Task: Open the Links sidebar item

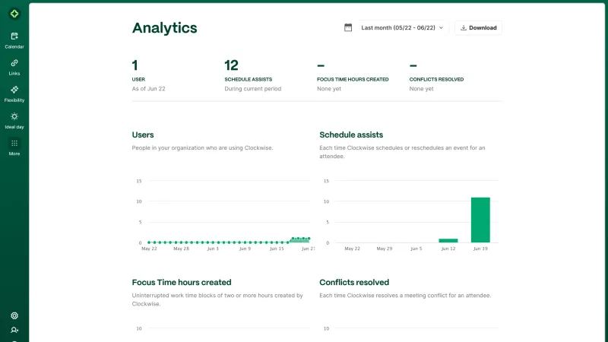Action: pos(14,67)
